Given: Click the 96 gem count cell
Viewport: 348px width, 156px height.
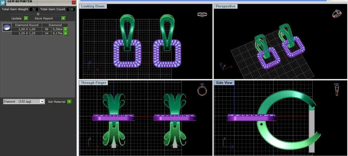Looking at the screenshot, I should [x=46, y=29].
